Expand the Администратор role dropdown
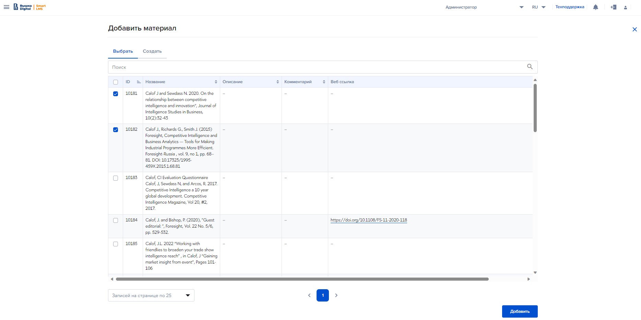The height and width of the screenshot is (320, 641). (x=521, y=7)
